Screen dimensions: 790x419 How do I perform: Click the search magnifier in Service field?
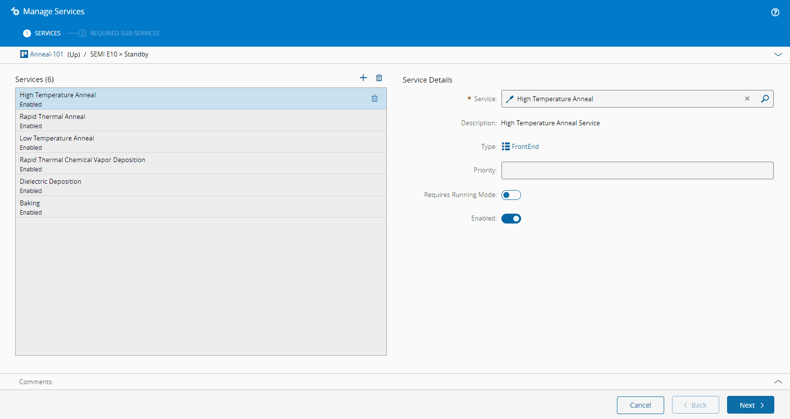(x=765, y=99)
